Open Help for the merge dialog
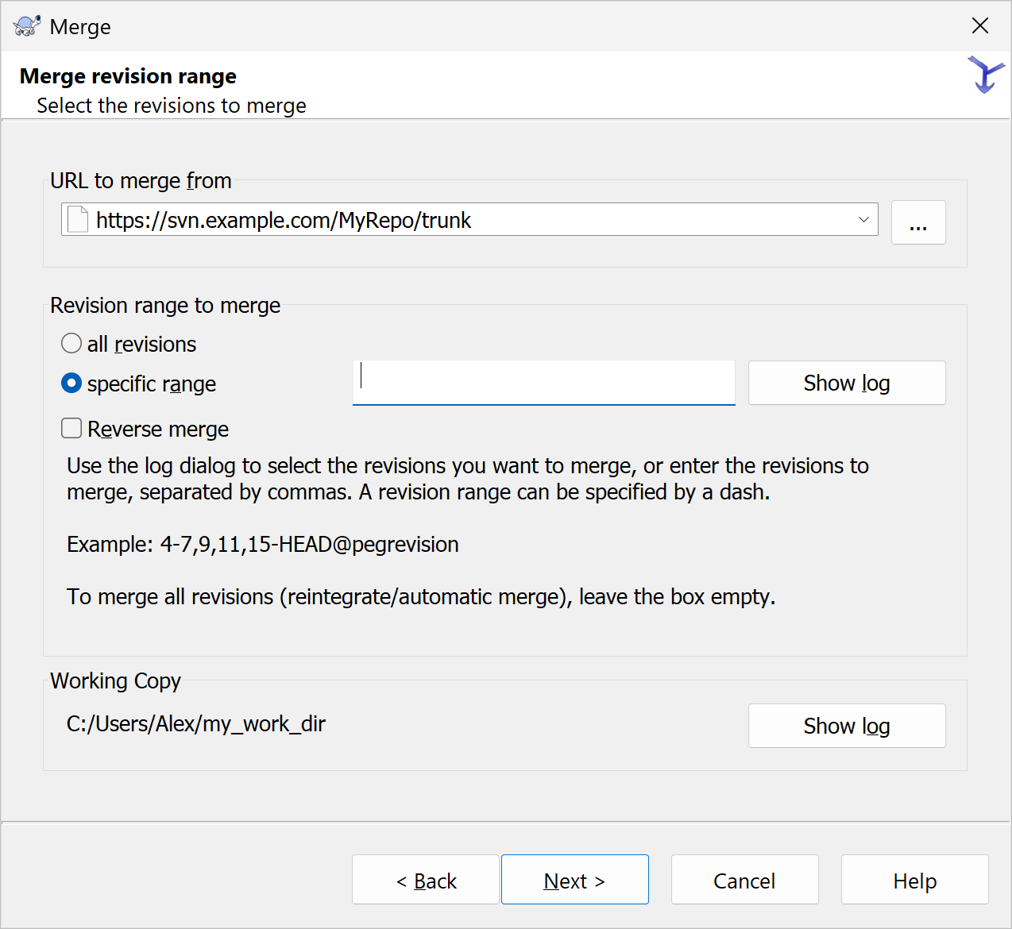The height and width of the screenshot is (929, 1012). [x=915, y=879]
